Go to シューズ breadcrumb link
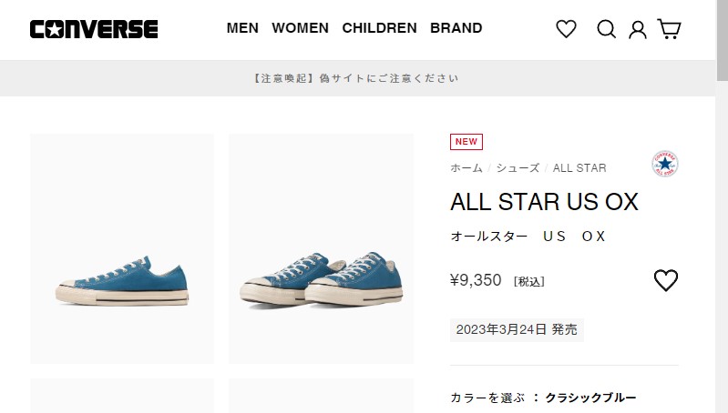The height and width of the screenshot is (413, 728). 518,167
